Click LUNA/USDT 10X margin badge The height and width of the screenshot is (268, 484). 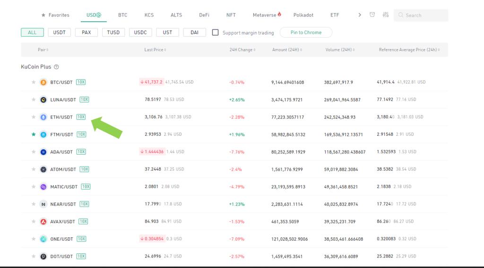[84, 100]
